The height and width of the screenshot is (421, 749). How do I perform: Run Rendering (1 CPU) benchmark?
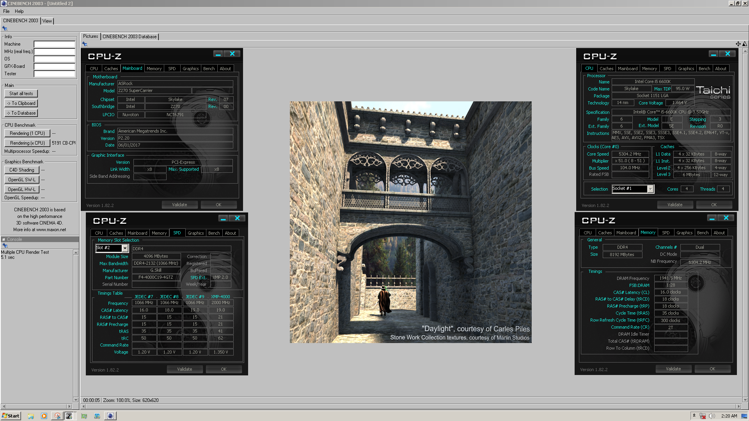coord(27,133)
